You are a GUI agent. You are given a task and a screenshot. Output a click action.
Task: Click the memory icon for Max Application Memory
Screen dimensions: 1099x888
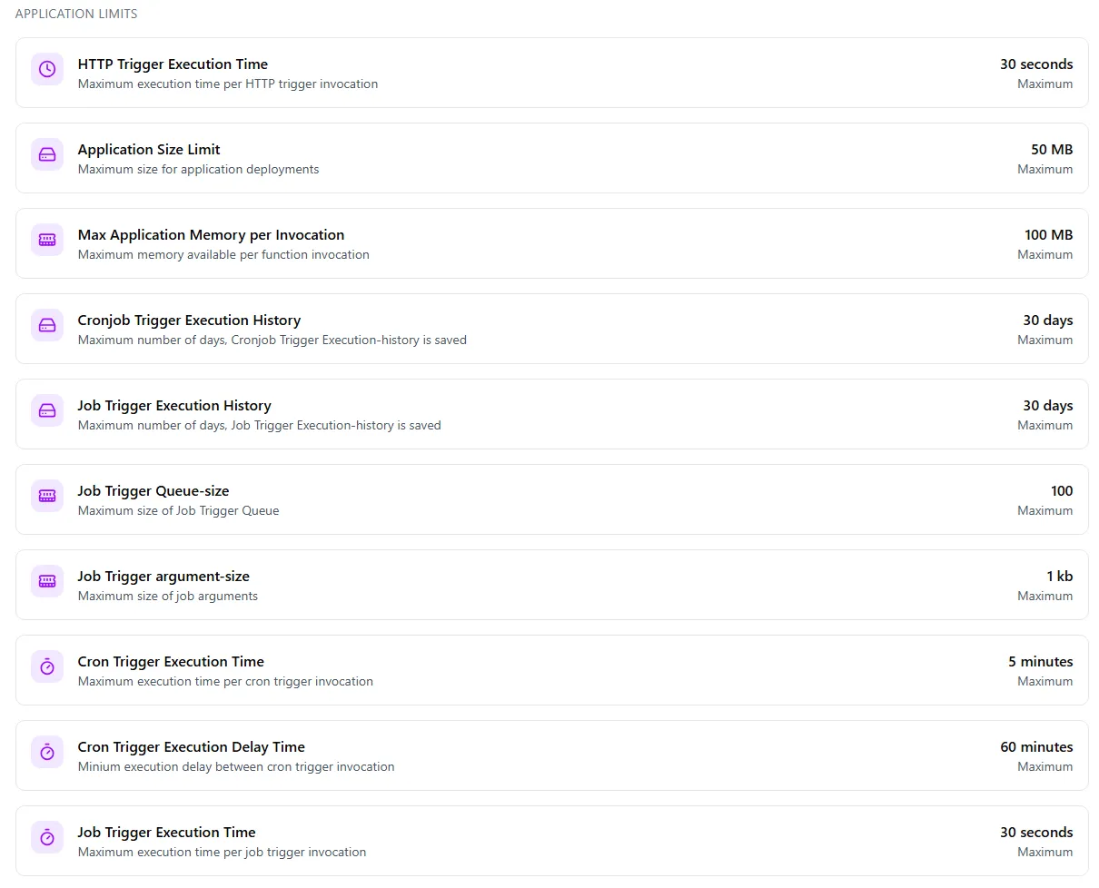point(47,240)
